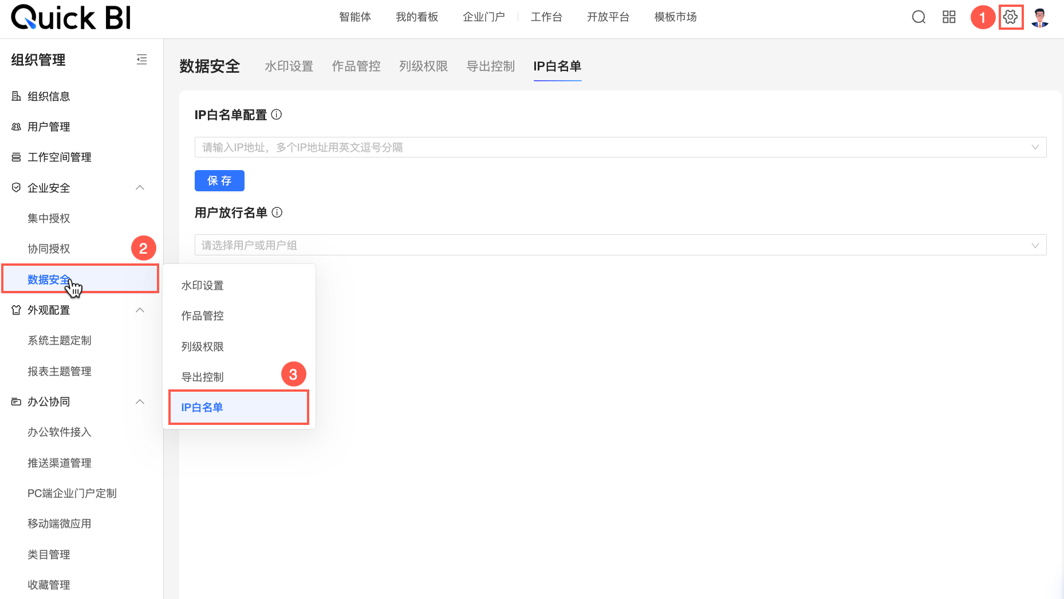The image size is (1064, 599).
Task: Open 模板市场 in the top navigation
Action: (676, 17)
